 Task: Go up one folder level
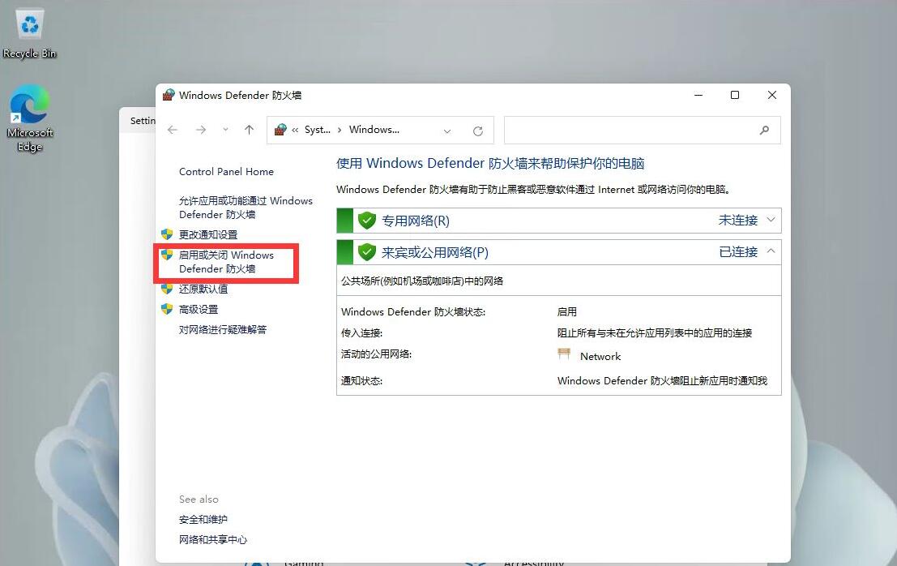[249, 130]
